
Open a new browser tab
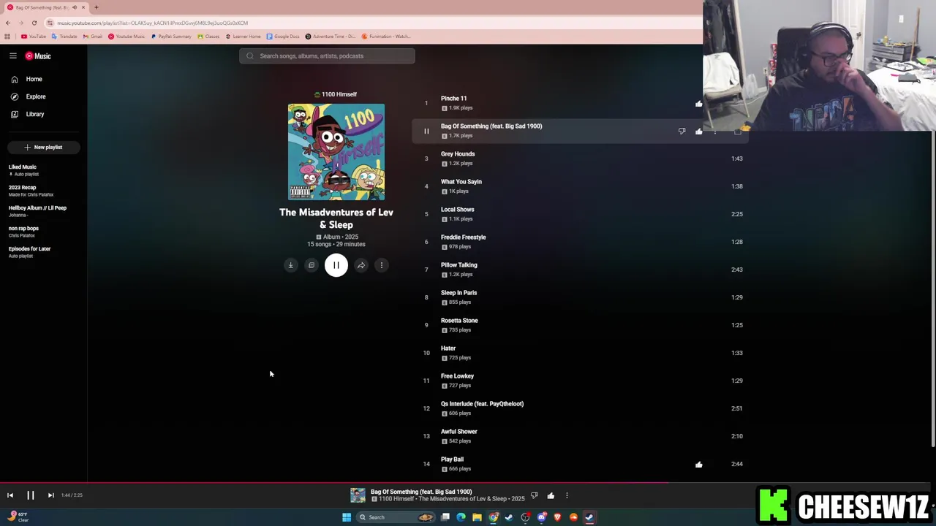coord(96,7)
